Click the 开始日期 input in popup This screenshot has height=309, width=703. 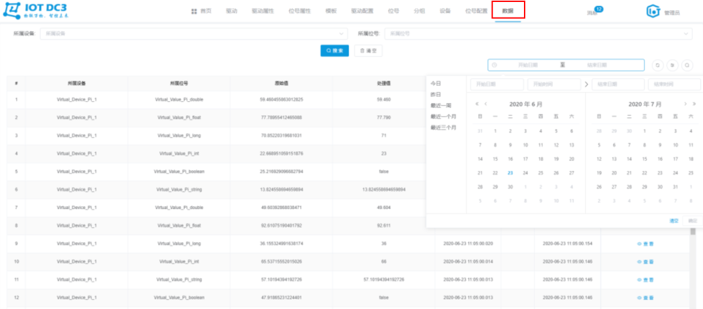pyautogui.click(x=497, y=84)
